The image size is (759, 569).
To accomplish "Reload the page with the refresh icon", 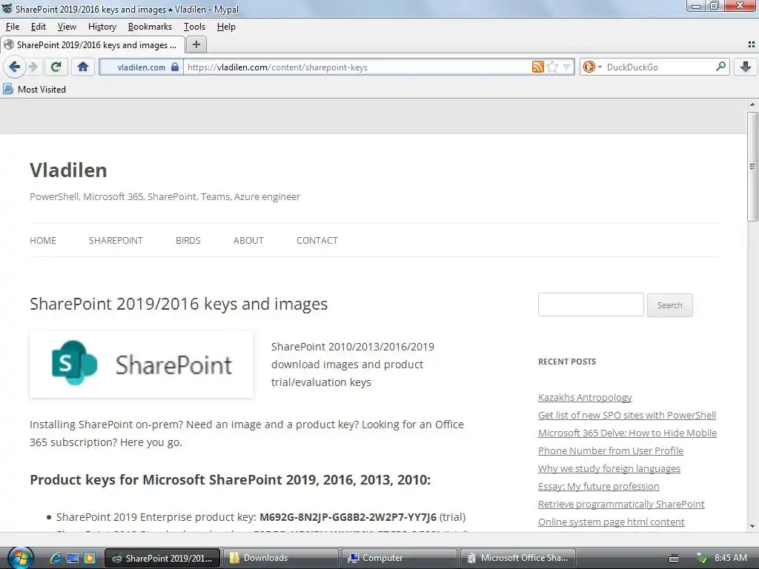I will (x=56, y=67).
